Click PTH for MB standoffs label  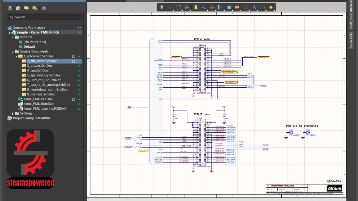(302, 126)
